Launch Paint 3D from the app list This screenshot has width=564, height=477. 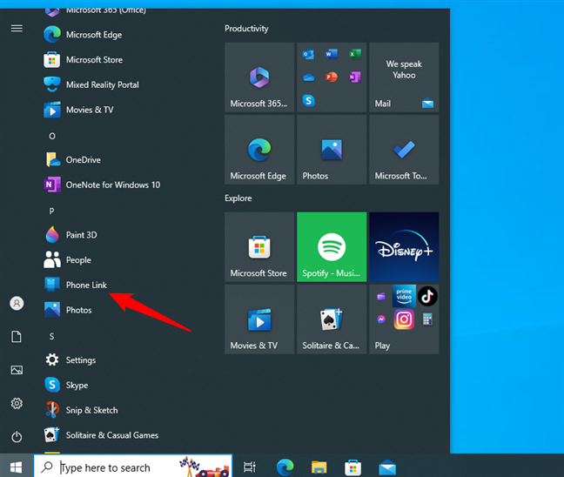point(81,235)
